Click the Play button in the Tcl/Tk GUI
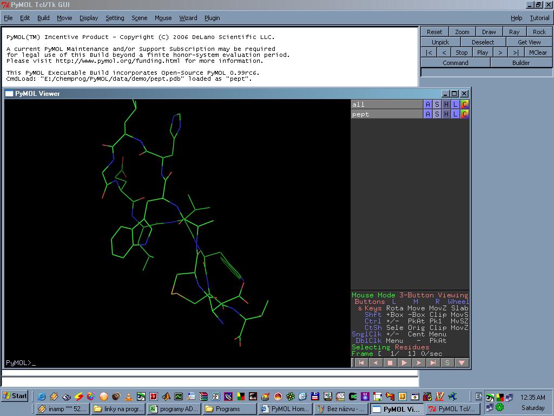Image resolution: width=554 pixels, height=416 pixels. pos(483,53)
